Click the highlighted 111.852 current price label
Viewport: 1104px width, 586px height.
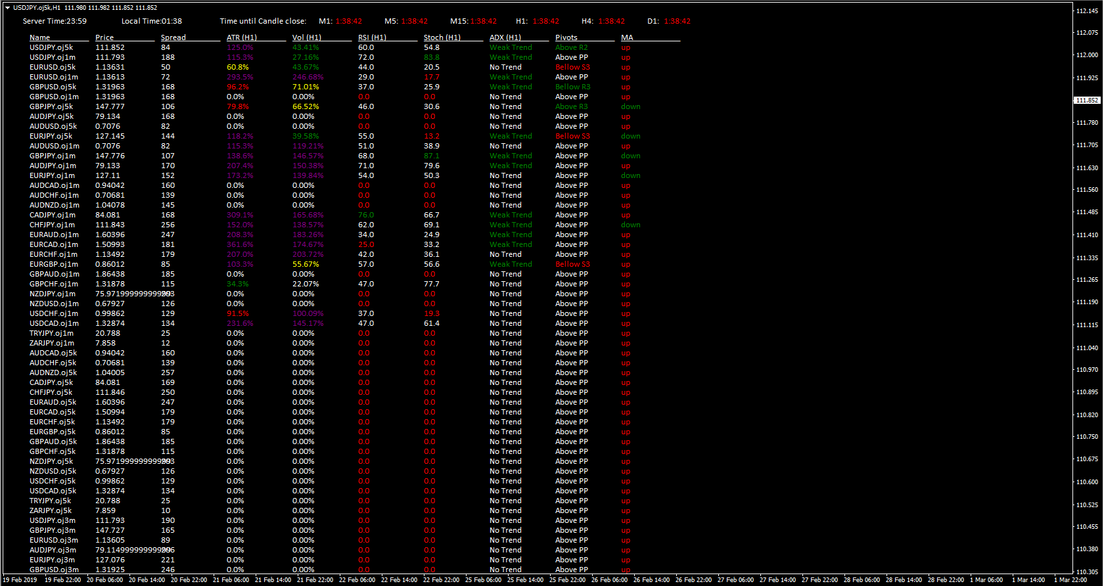[1086, 101]
